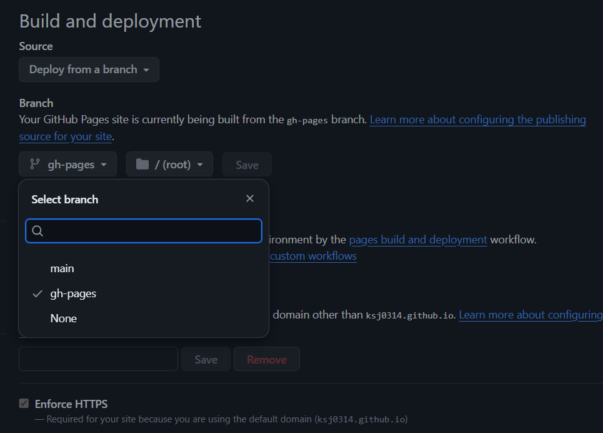The width and height of the screenshot is (603, 433).
Task: Click the Branch section label
Action: pyautogui.click(x=36, y=103)
